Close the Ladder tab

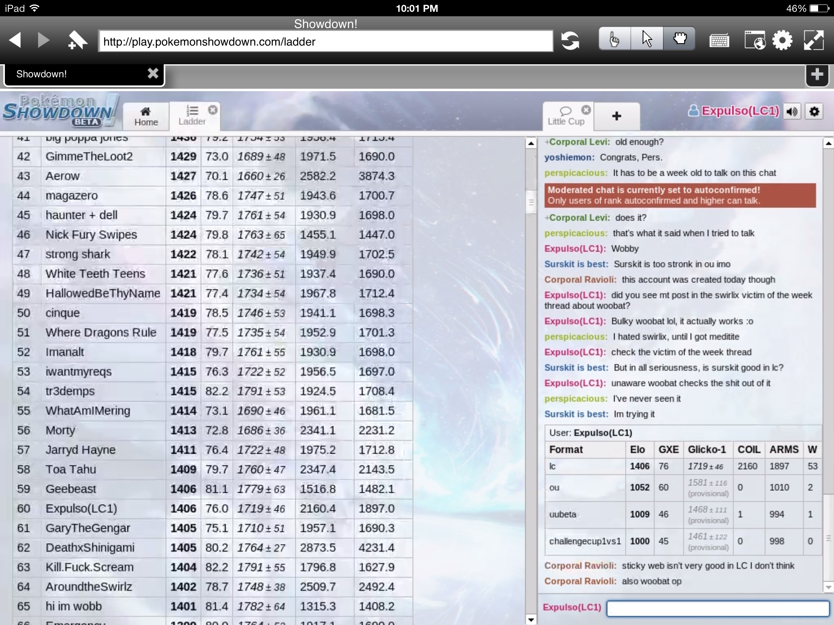(x=213, y=110)
